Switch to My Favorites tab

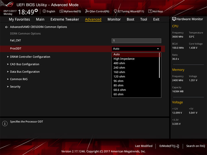(x=20, y=20)
